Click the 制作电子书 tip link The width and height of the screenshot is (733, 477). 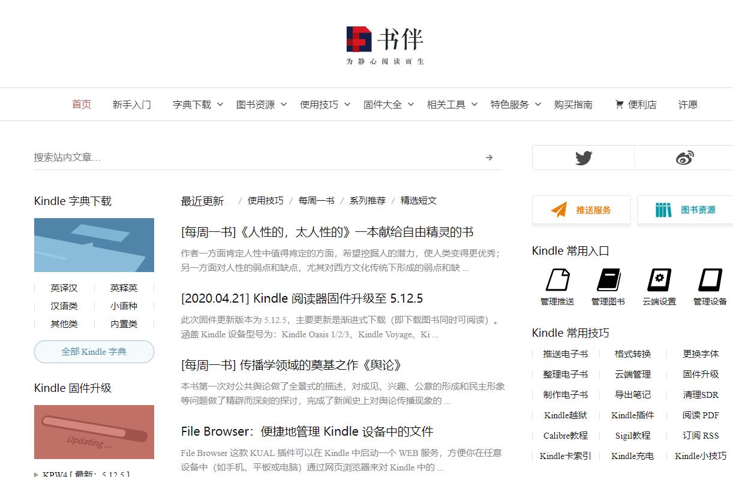(566, 395)
